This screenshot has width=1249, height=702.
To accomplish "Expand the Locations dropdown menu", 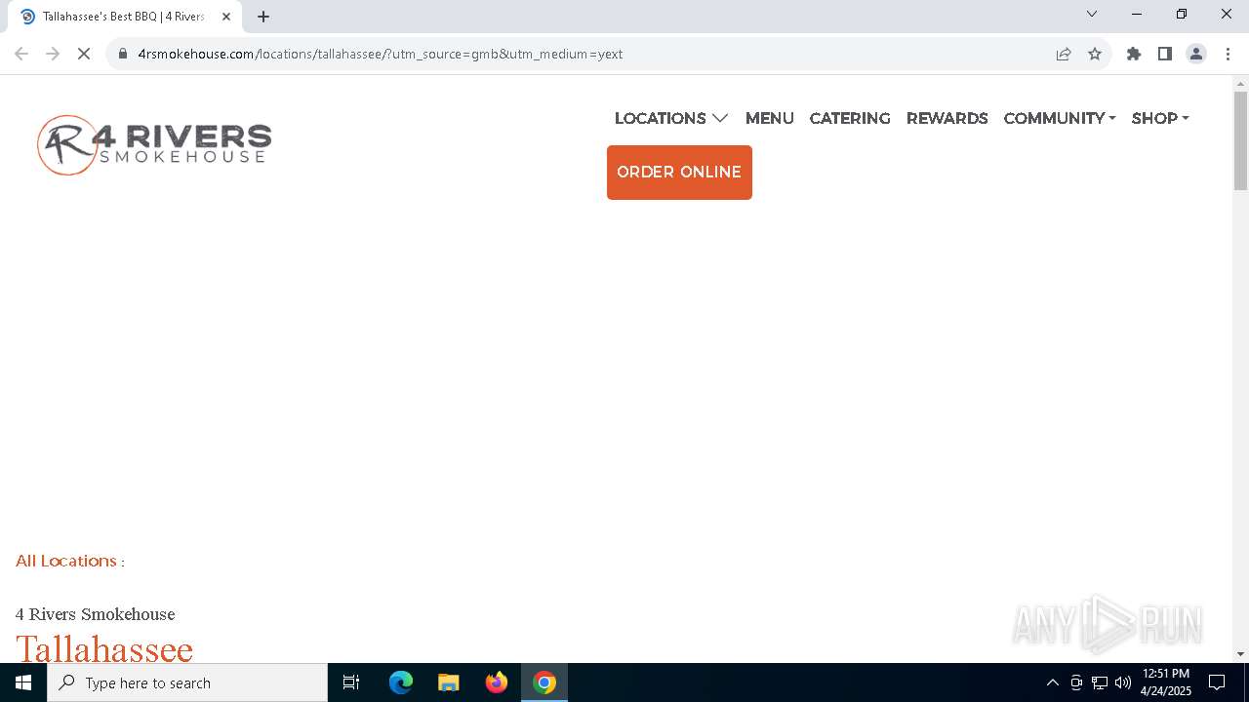I will click(671, 118).
